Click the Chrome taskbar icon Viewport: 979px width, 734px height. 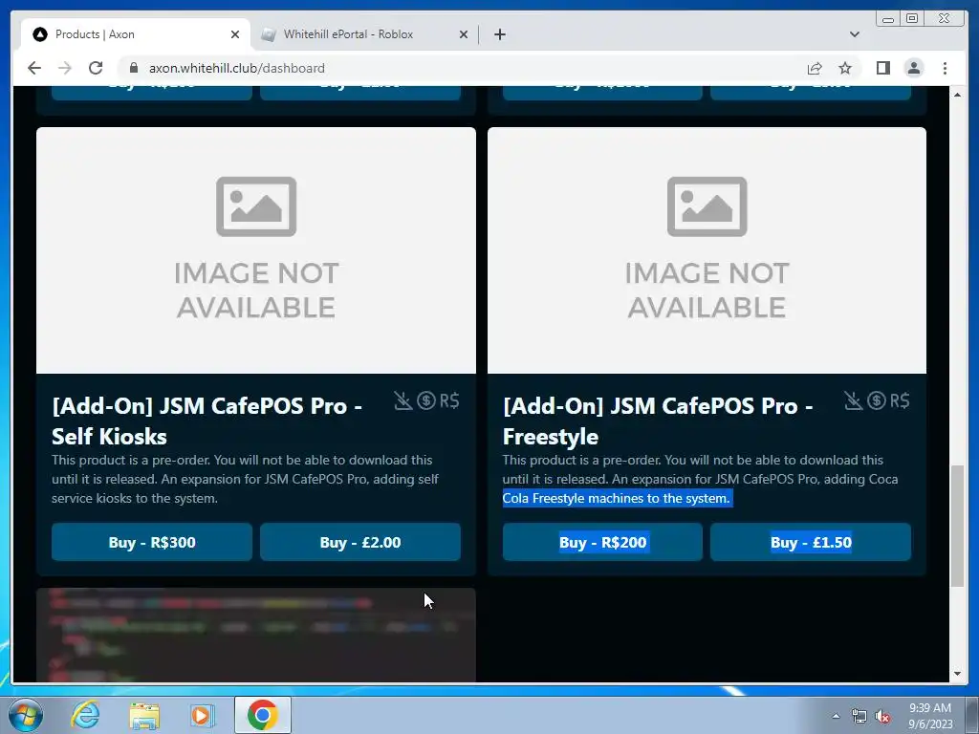point(262,715)
